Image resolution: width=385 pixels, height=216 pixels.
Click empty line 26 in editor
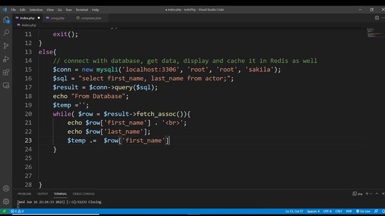tap(202, 167)
